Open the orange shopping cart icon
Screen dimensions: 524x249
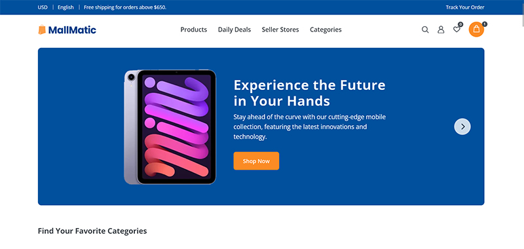click(476, 29)
